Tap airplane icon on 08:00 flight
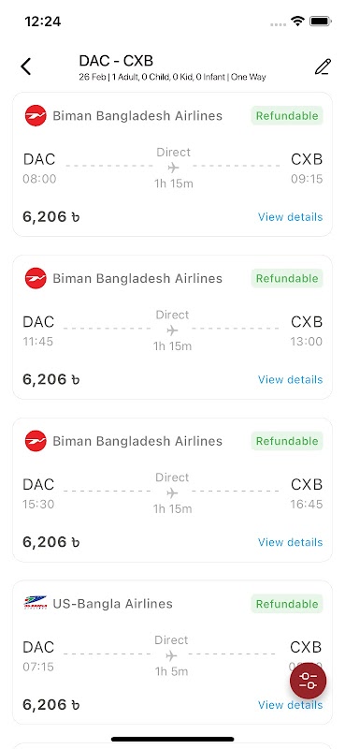Screen dimensions: 345x749 coord(173,168)
